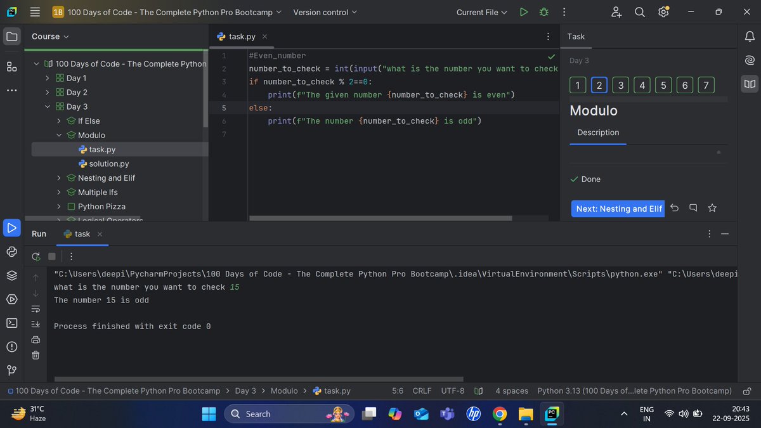Image resolution: width=761 pixels, height=428 pixels.
Task: Collapse the Day 3 lesson node
Action: (47, 107)
